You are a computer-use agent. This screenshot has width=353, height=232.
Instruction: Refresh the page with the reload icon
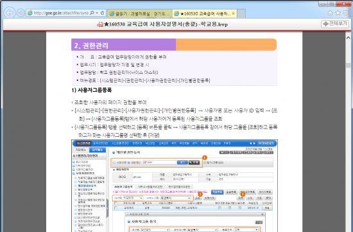click(102, 13)
